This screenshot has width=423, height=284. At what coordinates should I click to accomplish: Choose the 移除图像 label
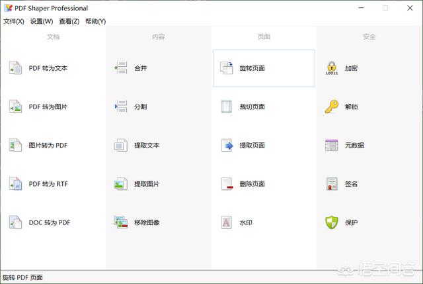tap(147, 222)
